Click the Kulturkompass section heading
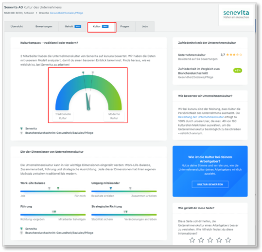Screen dimensions: 262x252 point(49,43)
